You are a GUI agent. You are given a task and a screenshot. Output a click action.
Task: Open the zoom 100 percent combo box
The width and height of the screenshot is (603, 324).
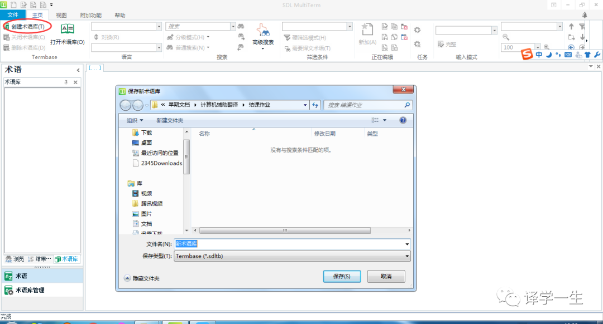coord(521,47)
